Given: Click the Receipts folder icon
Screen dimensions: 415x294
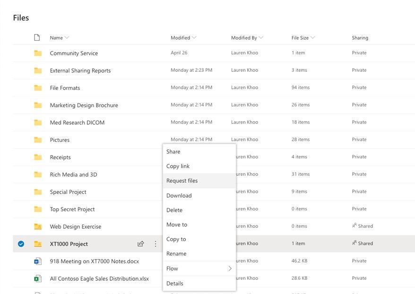Looking at the screenshot, I should pyautogui.click(x=38, y=157).
